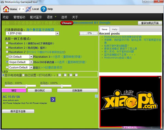Expand the Xinput-Default dropdown arrow
Screen dimensions: 164x130
click(x=31, y=62)
